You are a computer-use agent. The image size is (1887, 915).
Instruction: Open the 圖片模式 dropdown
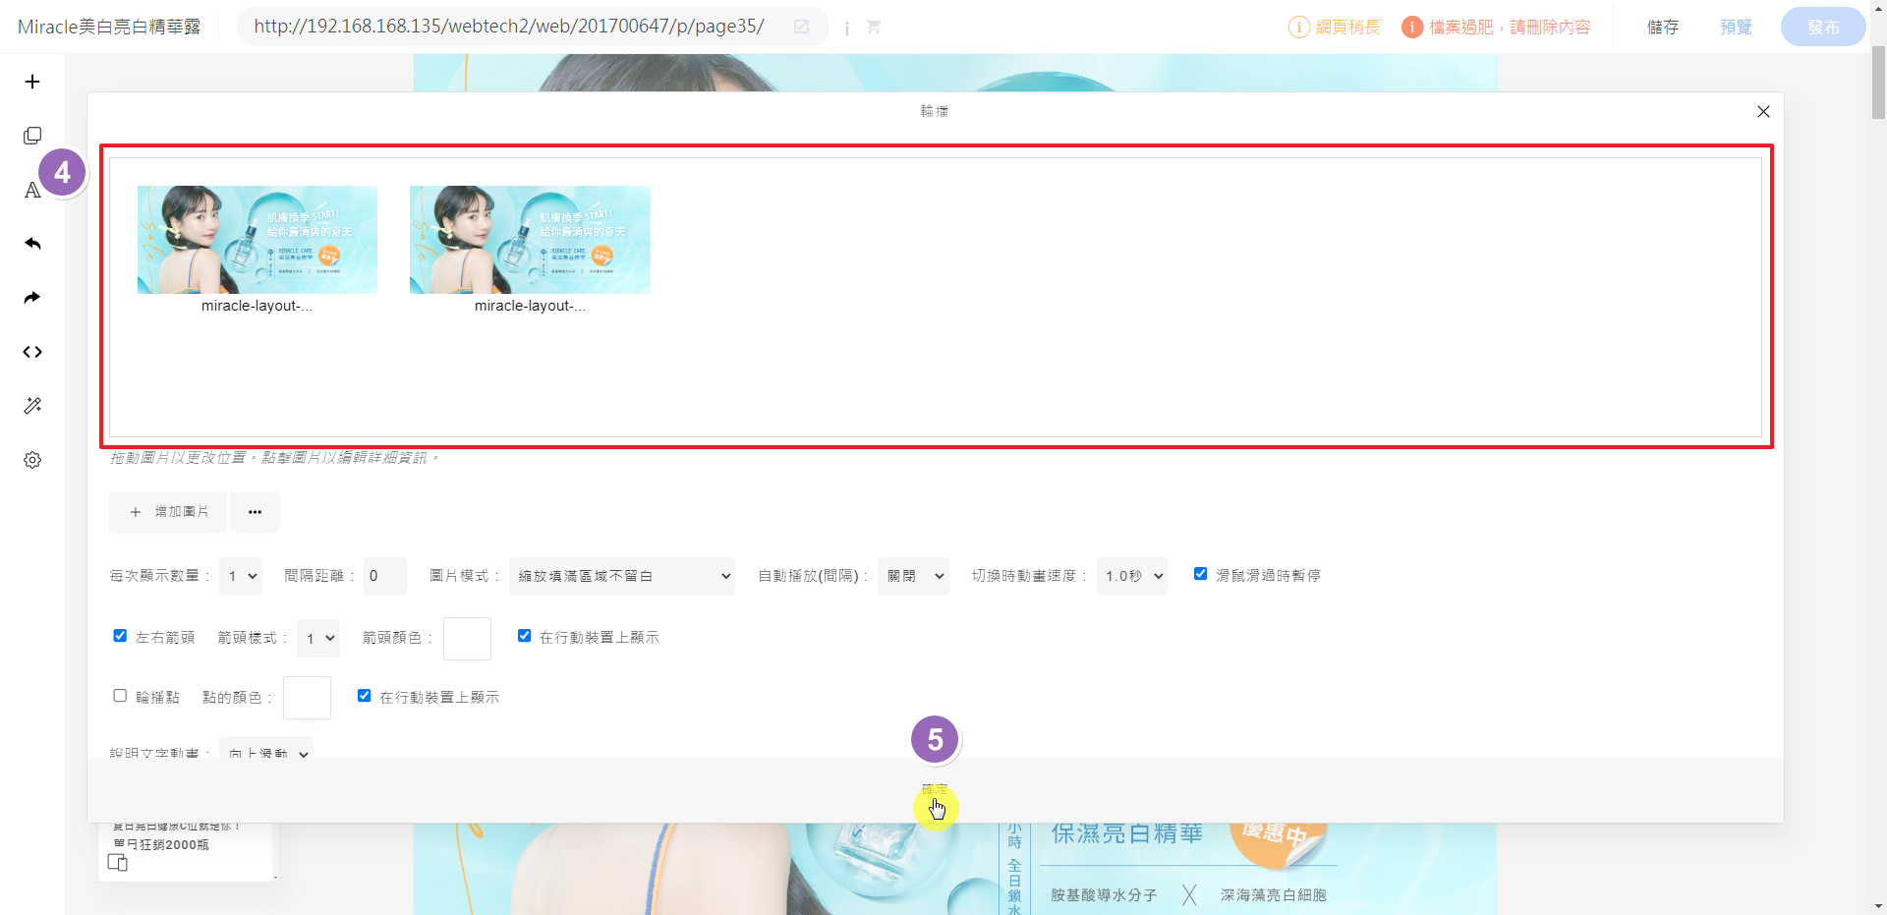pos(622,576)
